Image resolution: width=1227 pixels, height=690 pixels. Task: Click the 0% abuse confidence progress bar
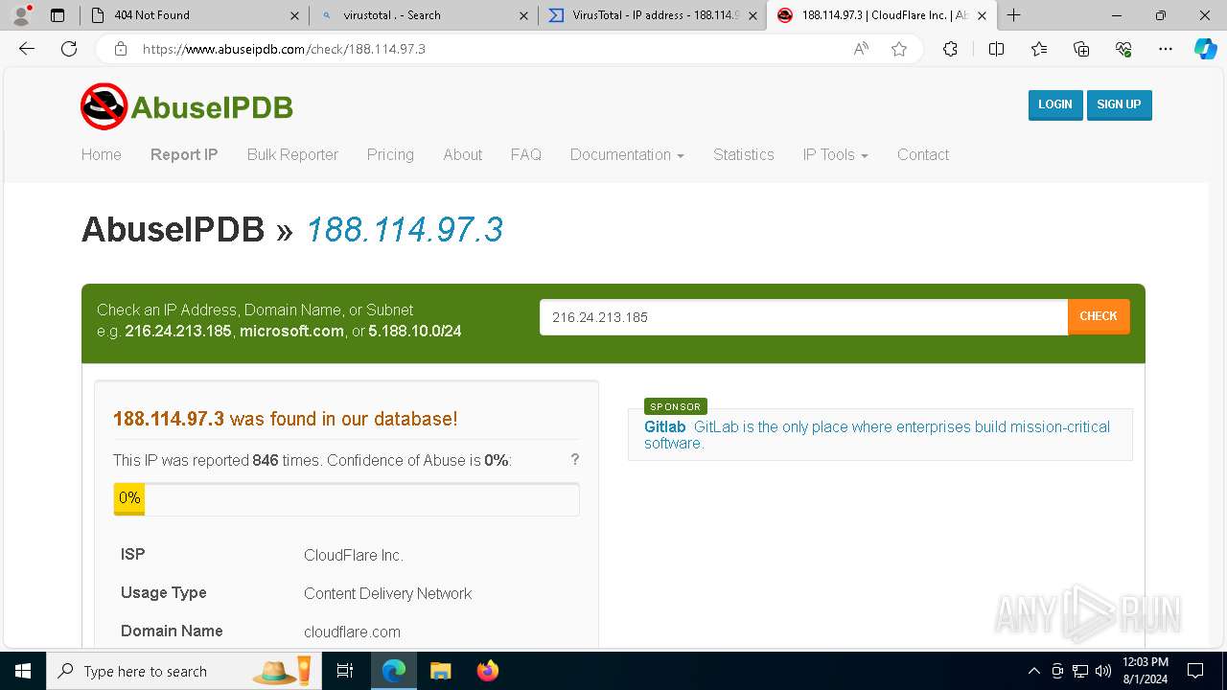click(346, 498)
